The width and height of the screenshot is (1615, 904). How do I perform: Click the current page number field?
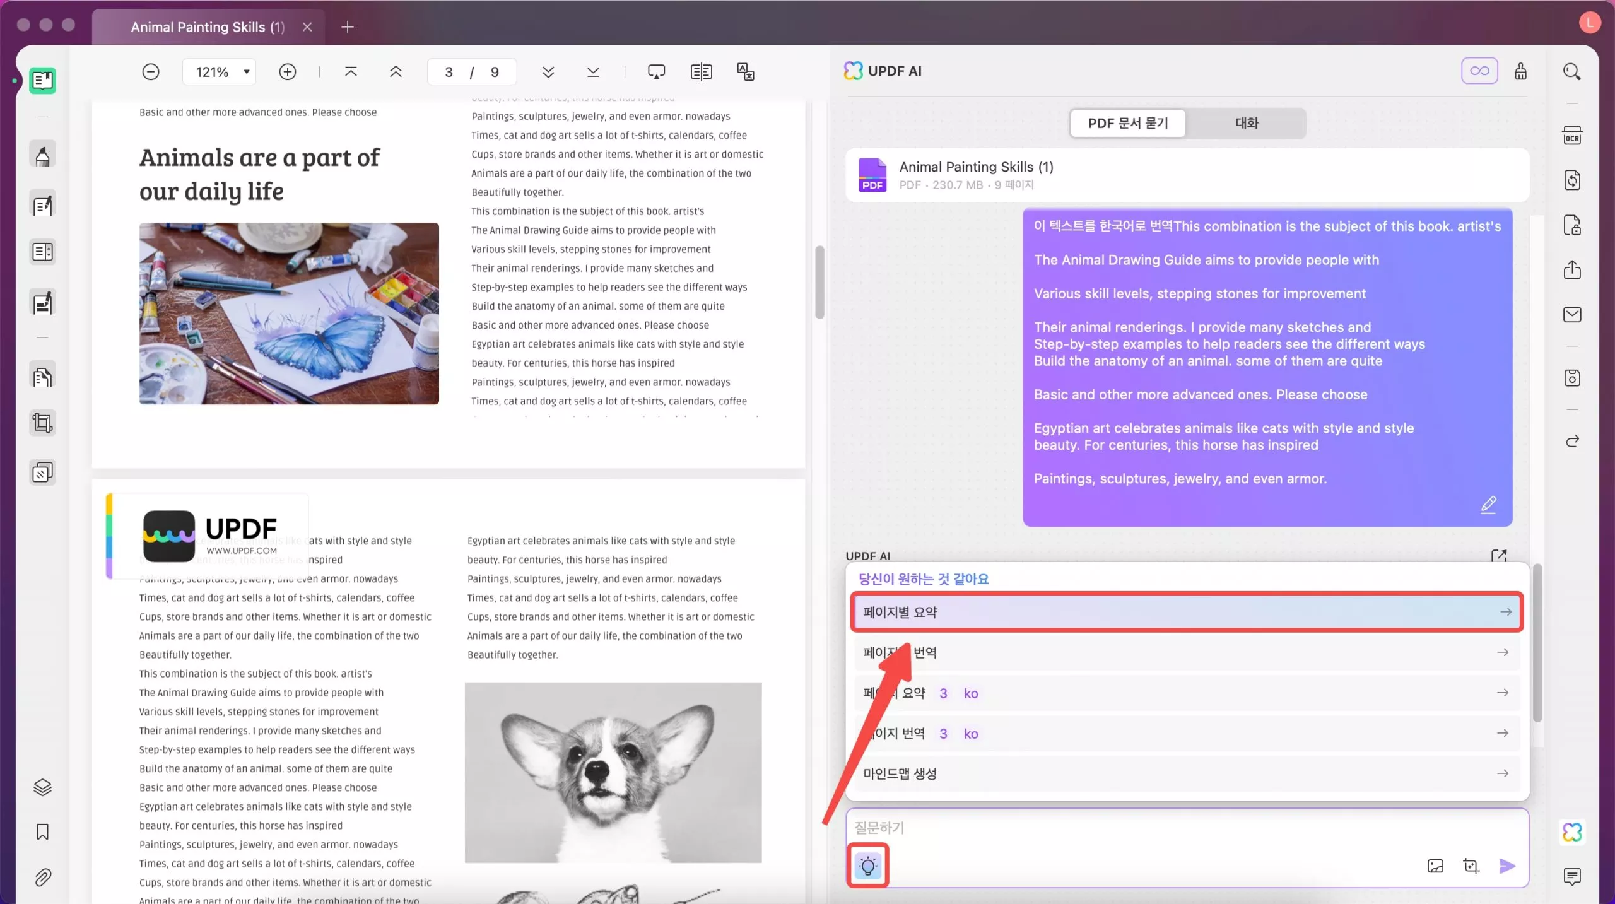449,72
